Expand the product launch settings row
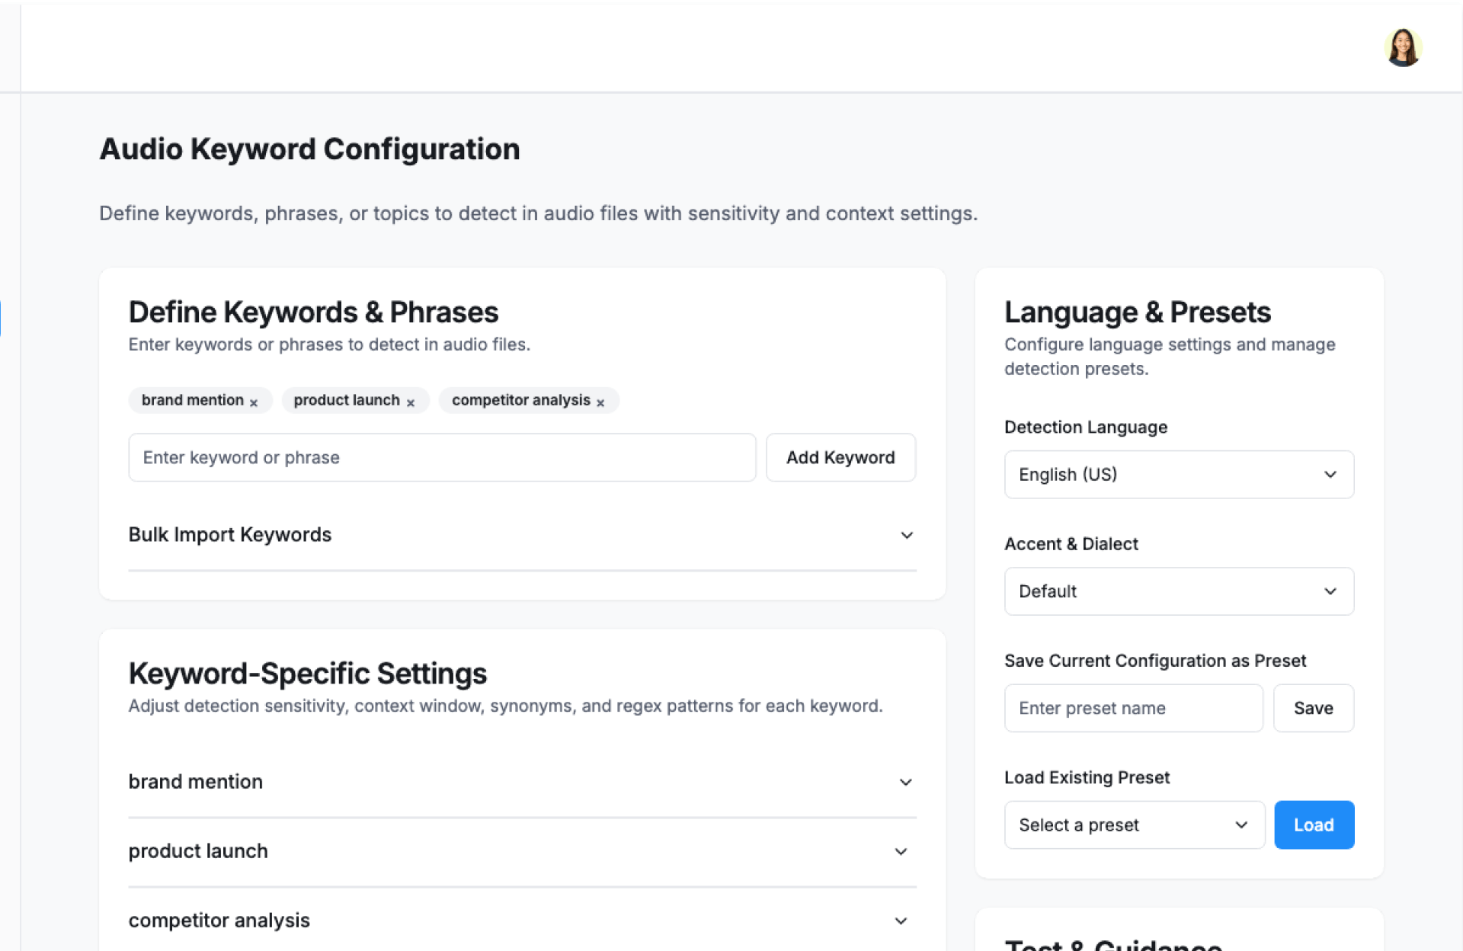This screenshot has height=951, width=1463. 198,851
